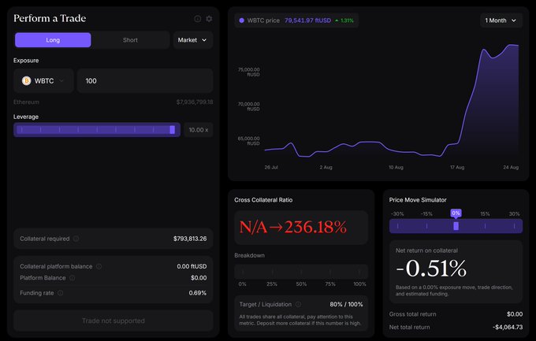
Task: Click the 15% simulator label
Action: click(x=485, y=214)
